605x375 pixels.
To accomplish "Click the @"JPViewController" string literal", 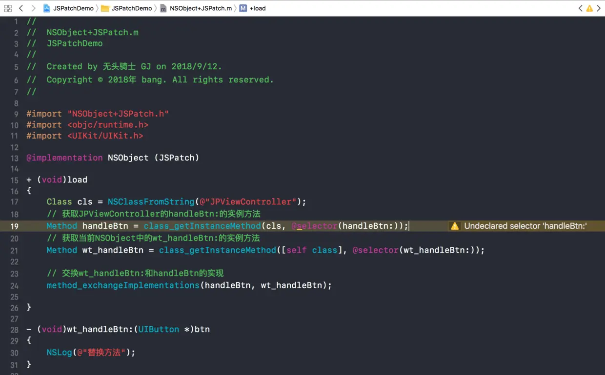I will point(248,201).
